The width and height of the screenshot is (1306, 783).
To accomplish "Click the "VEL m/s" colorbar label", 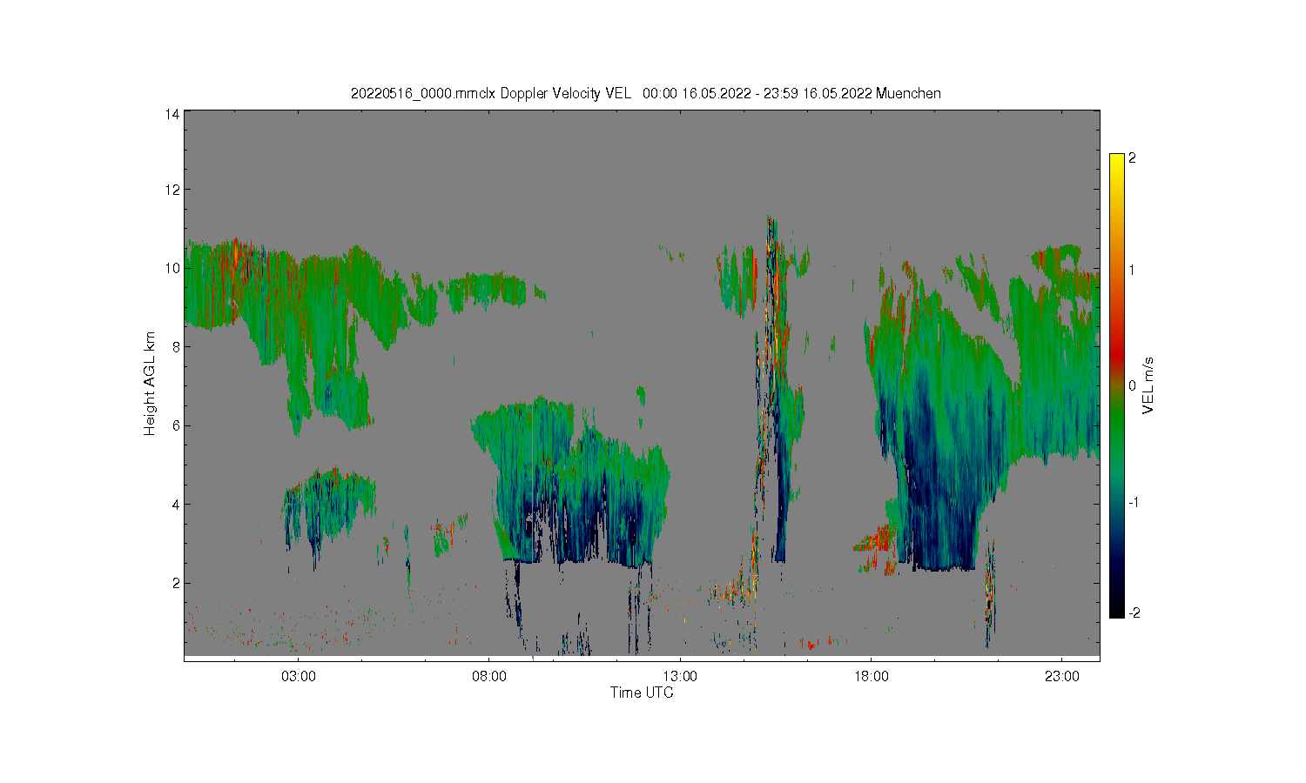I will 1148,385.
